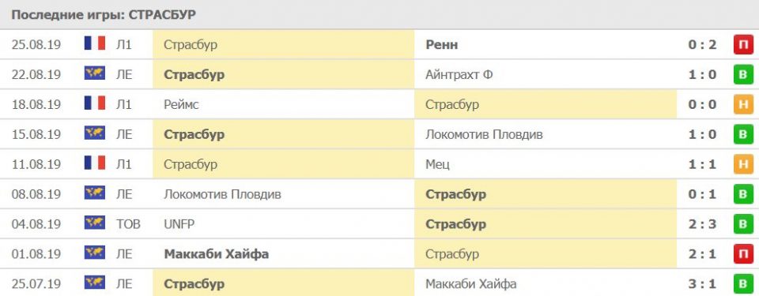Click the Последние игры: СТРАСБУР header
Viewport: 759px width, 296px height.
[104, 14]
